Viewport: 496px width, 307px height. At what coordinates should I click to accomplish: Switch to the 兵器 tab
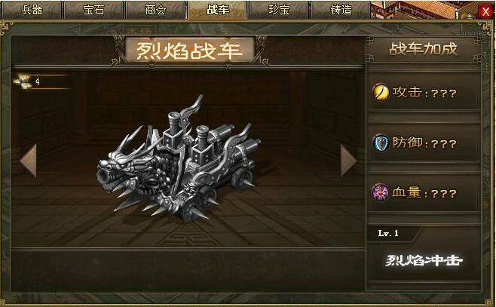click(32, 10)
